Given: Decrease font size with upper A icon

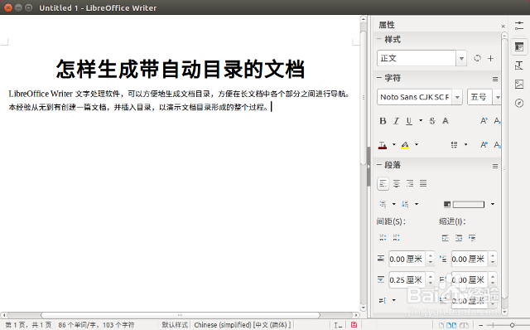Looking at the screenshot, I should click(497, 121).
